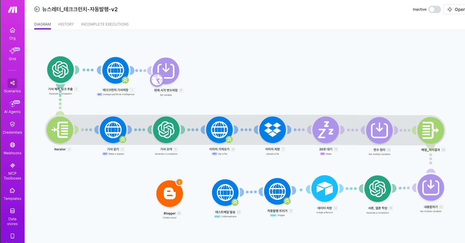Go back using the arrow beside the scenario title

coord(37,9)
